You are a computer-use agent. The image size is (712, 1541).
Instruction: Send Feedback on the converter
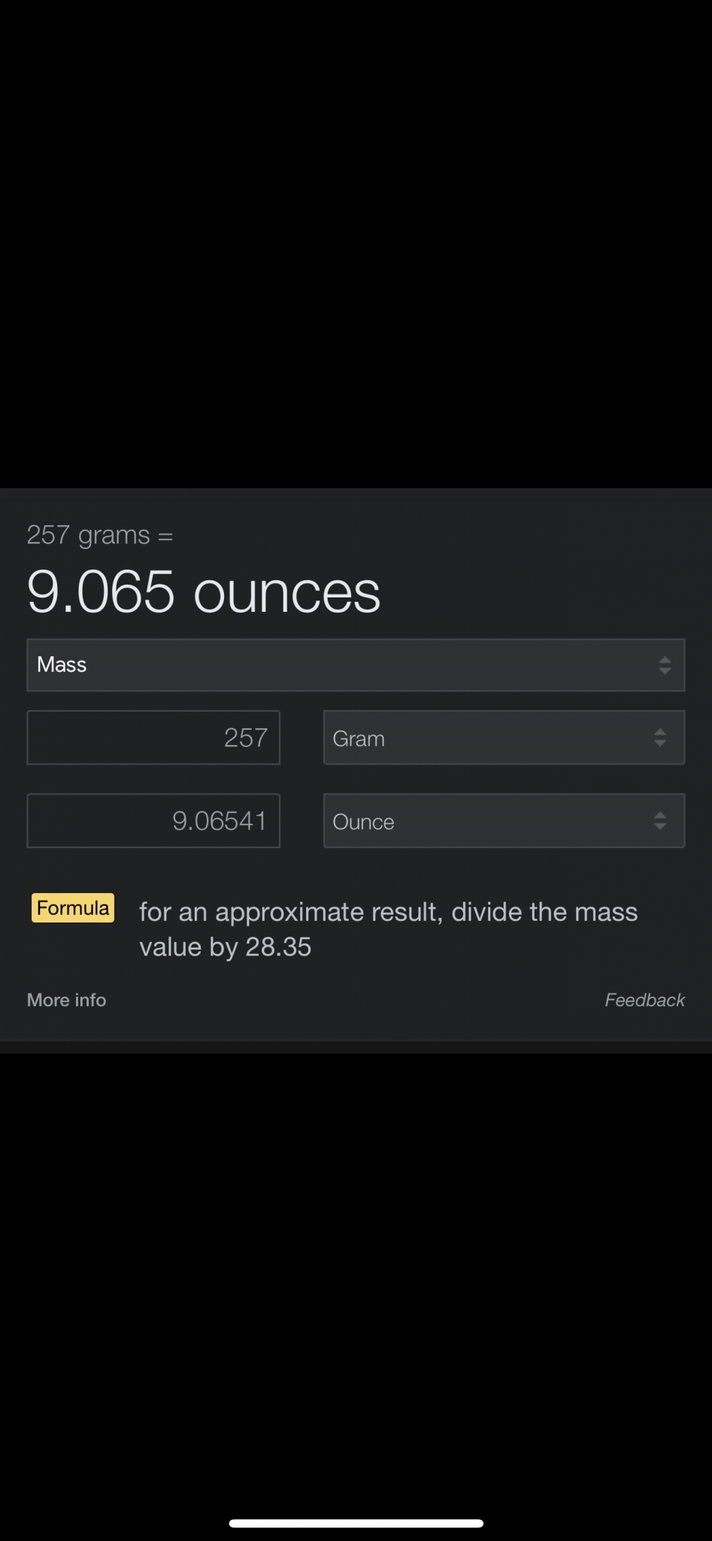[644, 1000]
